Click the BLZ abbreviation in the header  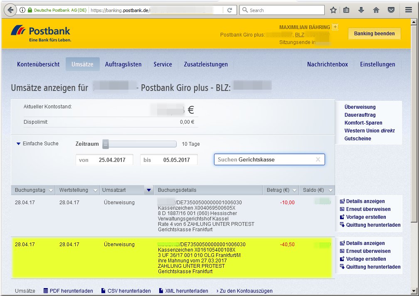(x=300, y=35)
